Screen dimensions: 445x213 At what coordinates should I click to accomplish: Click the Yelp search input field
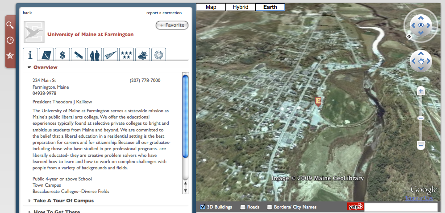[401, 207]
